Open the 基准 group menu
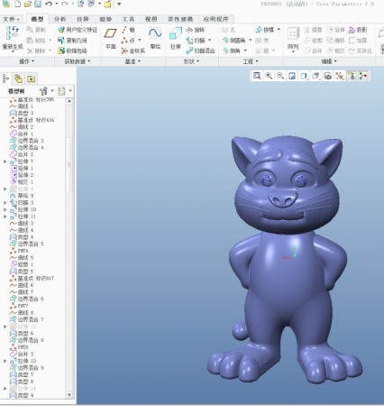The width and height of the screenshot is (384, 406). (x=133, y=61)
